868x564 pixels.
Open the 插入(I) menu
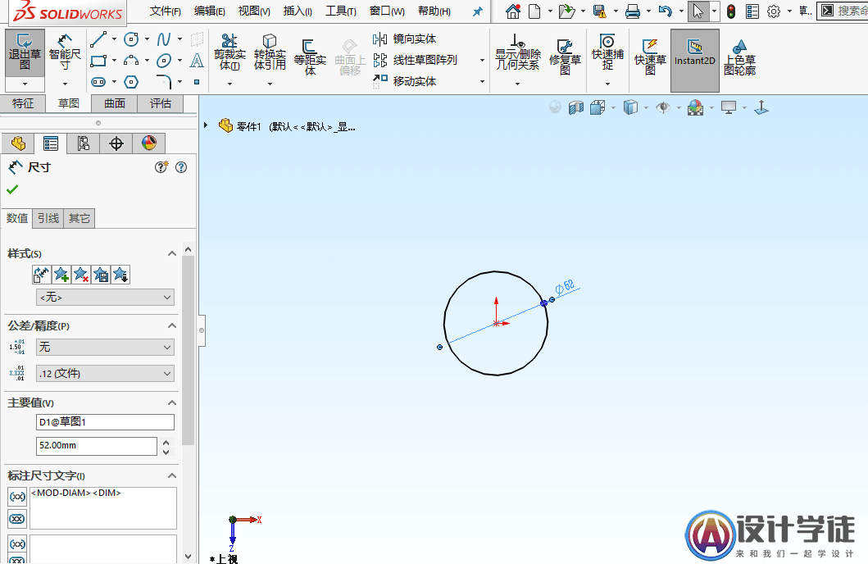pyautogui.click(x=298, y=11)
